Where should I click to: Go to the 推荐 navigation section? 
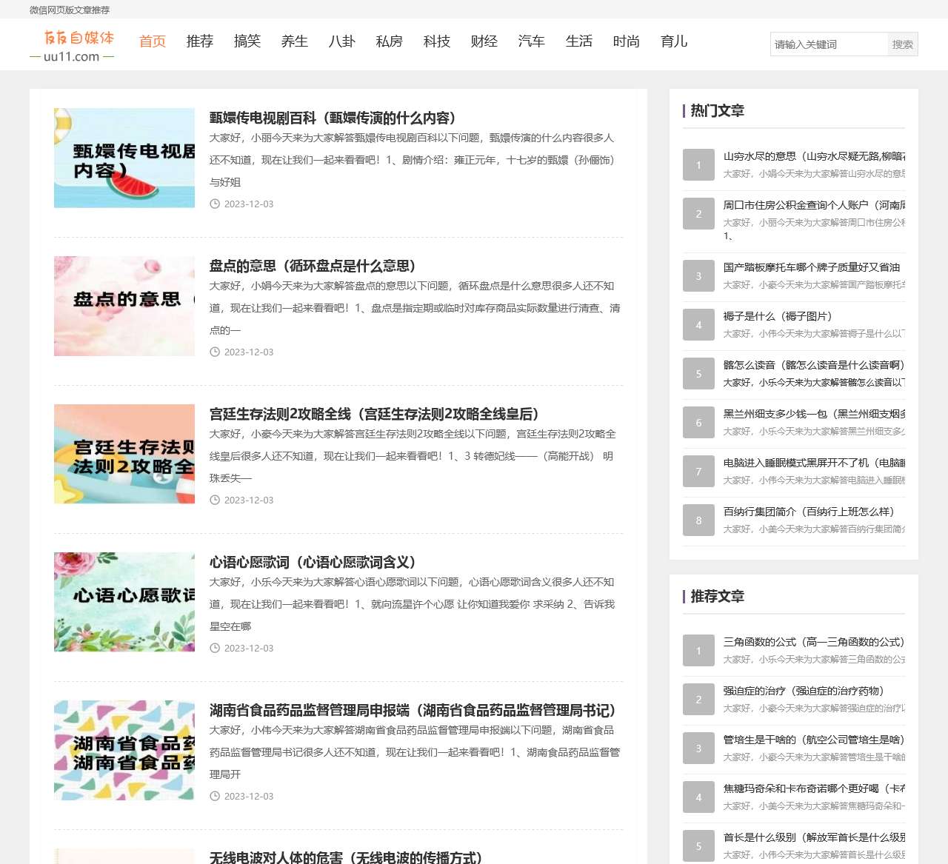(200, 41)
